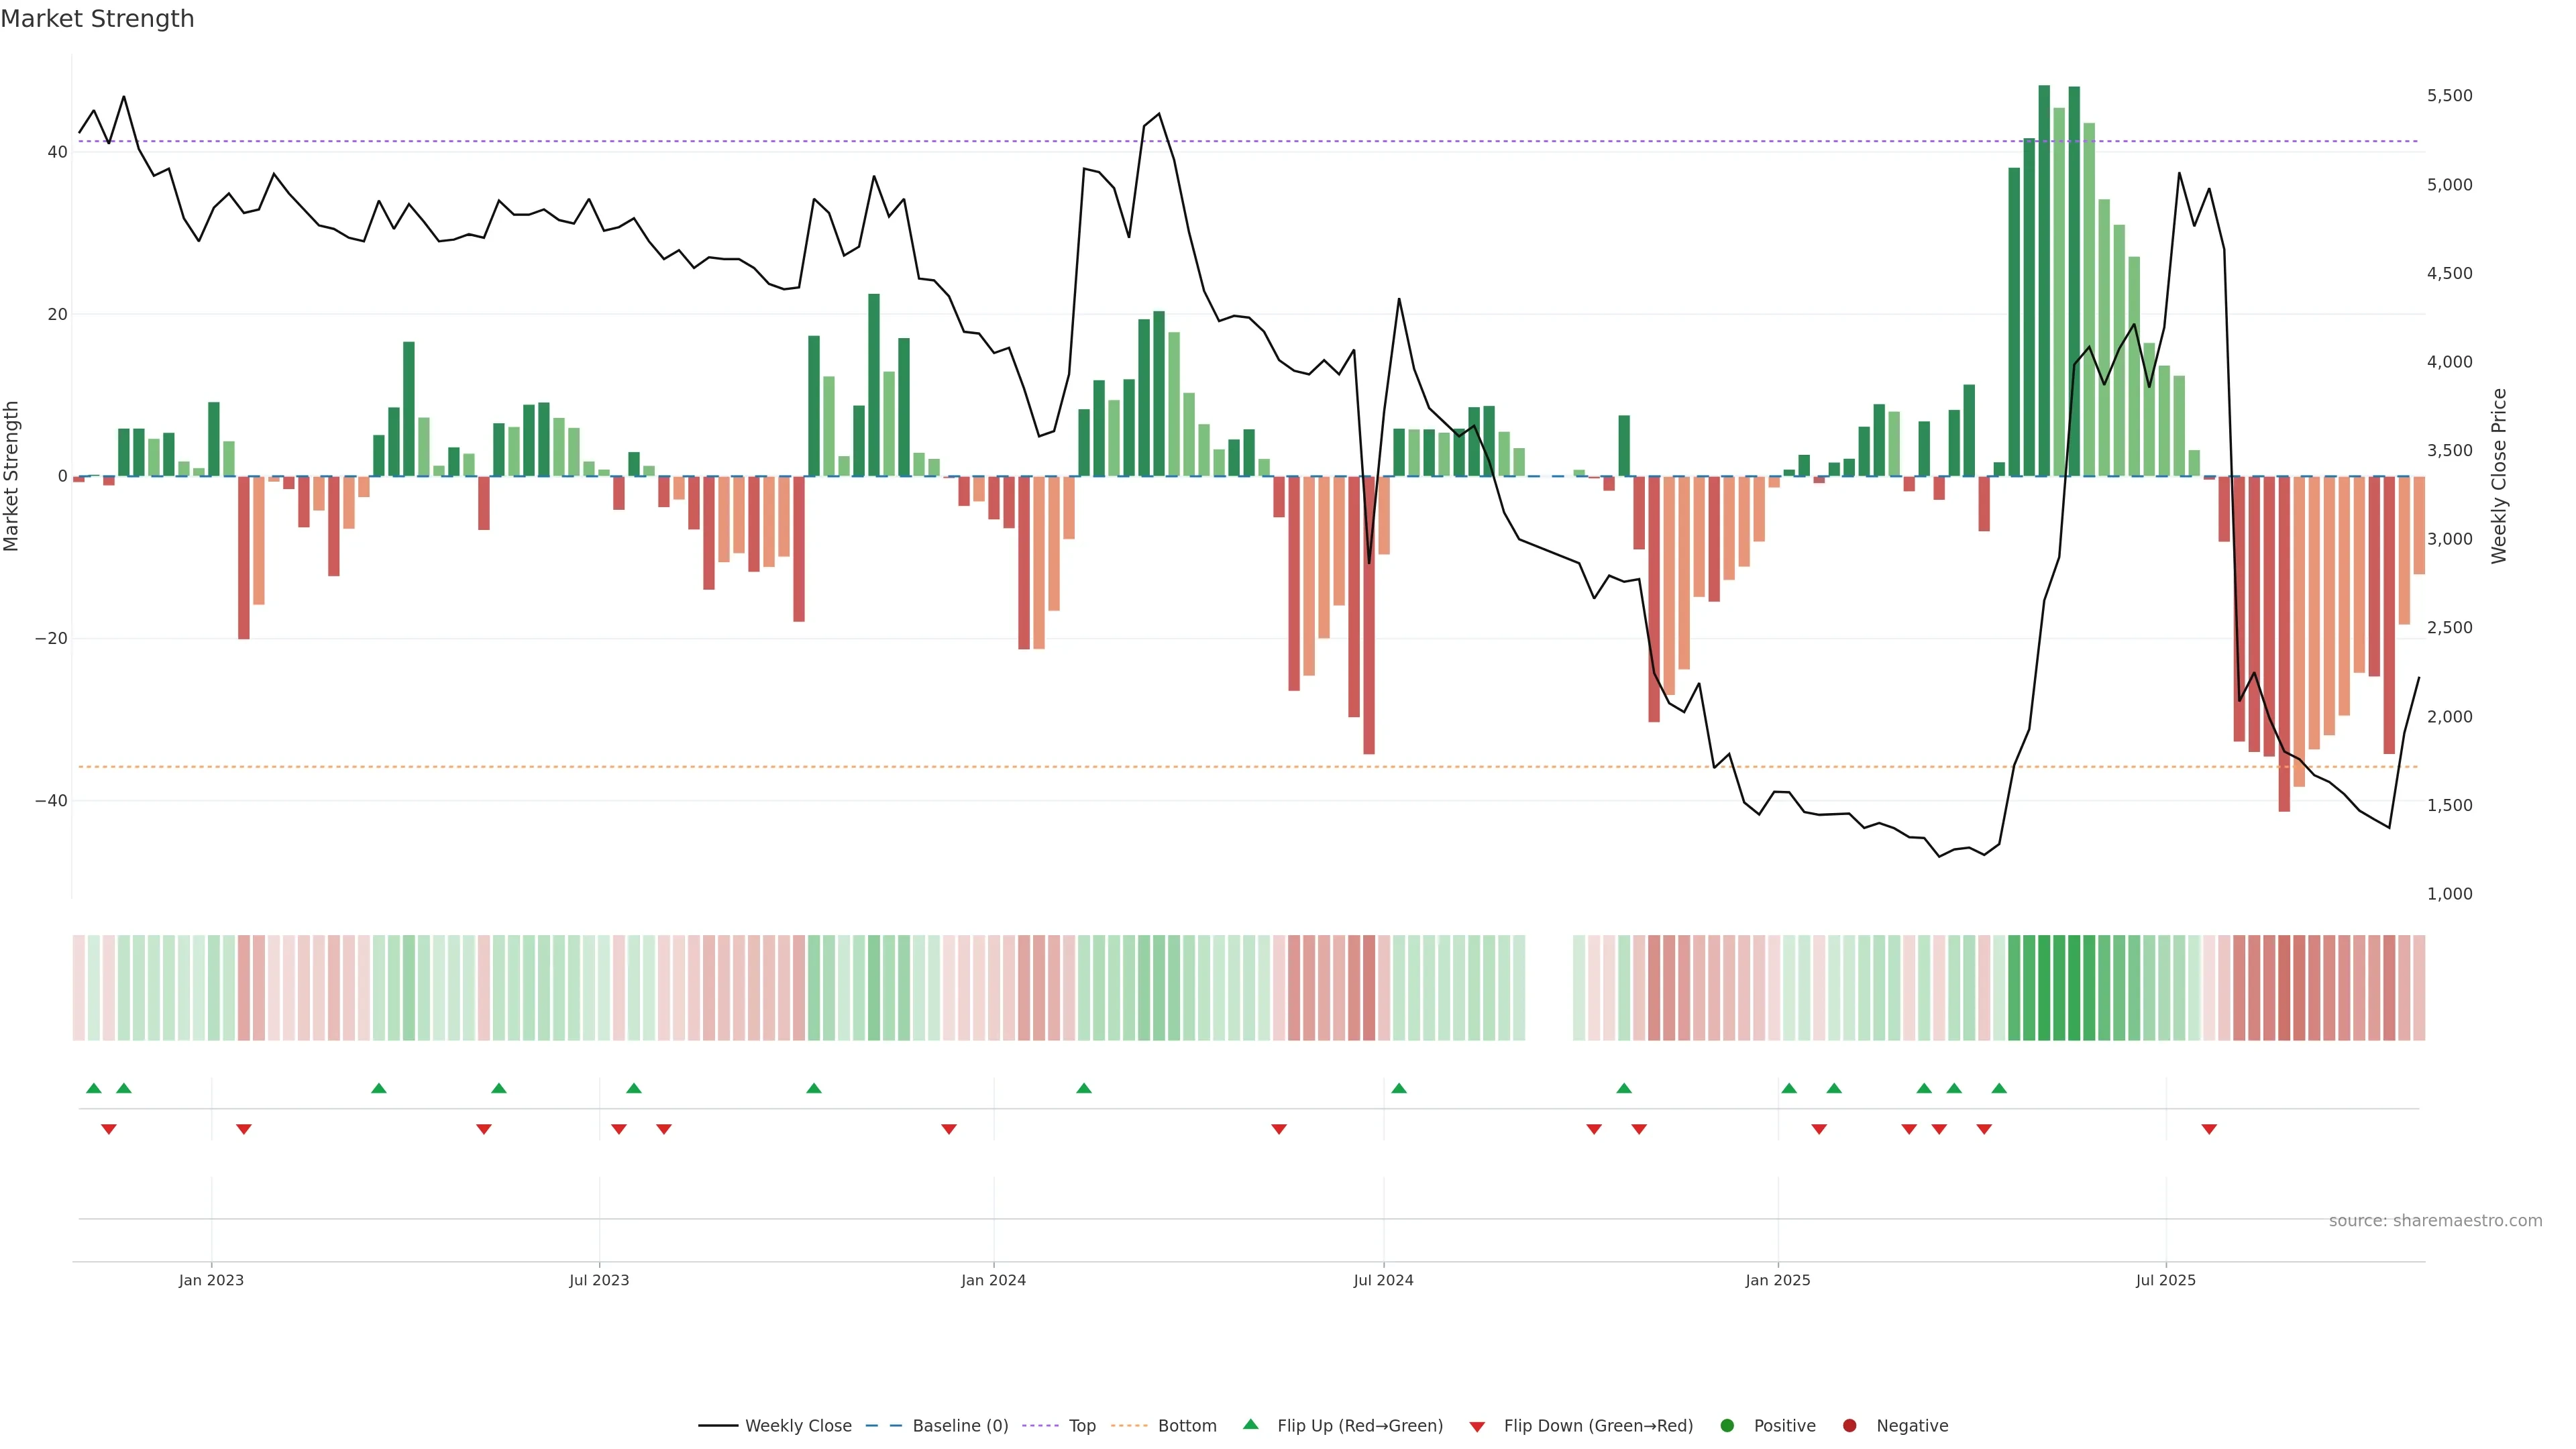Click the first green flip-up triangle marker

pos(94,1088)
